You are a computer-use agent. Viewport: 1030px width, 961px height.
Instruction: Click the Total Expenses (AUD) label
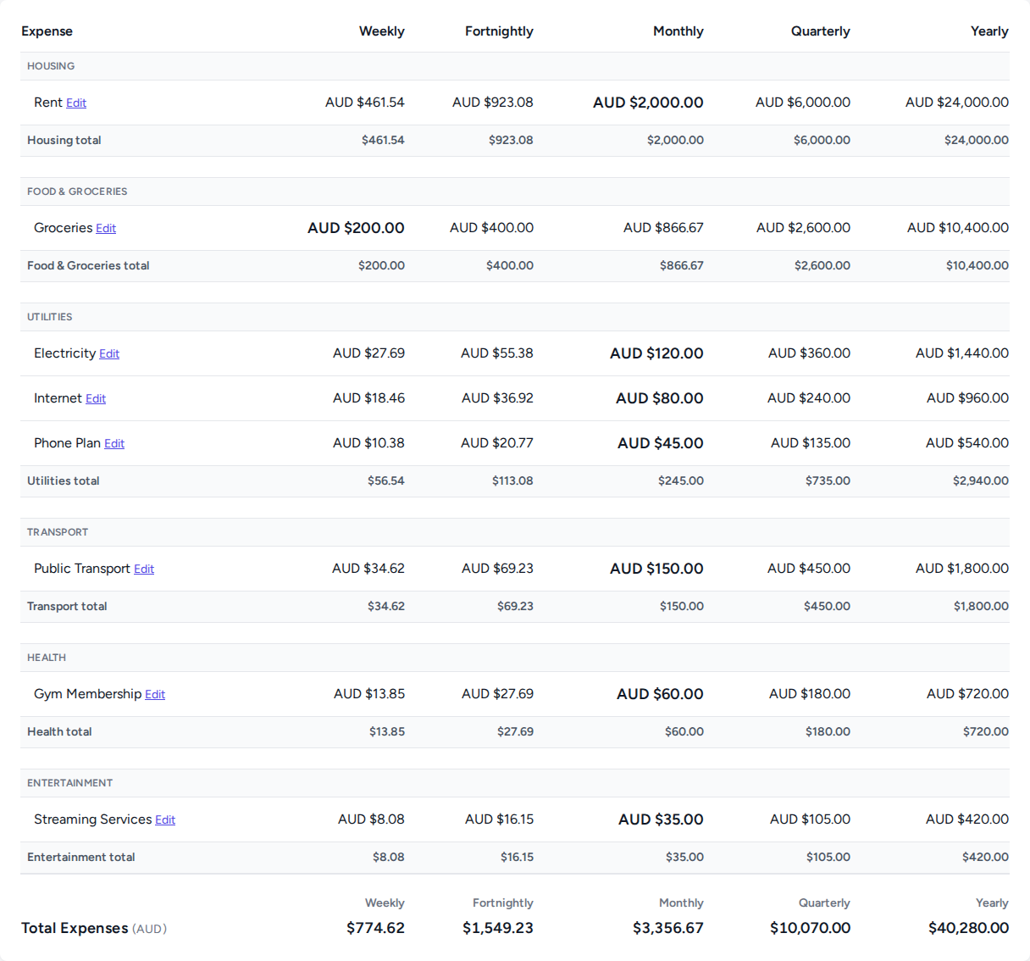pos(94,928)
